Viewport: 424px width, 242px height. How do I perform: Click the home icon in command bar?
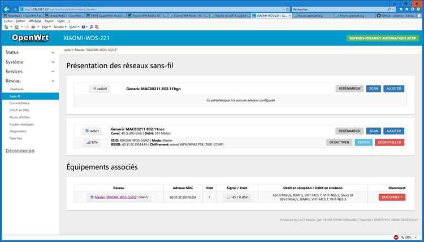pos(6,27)
